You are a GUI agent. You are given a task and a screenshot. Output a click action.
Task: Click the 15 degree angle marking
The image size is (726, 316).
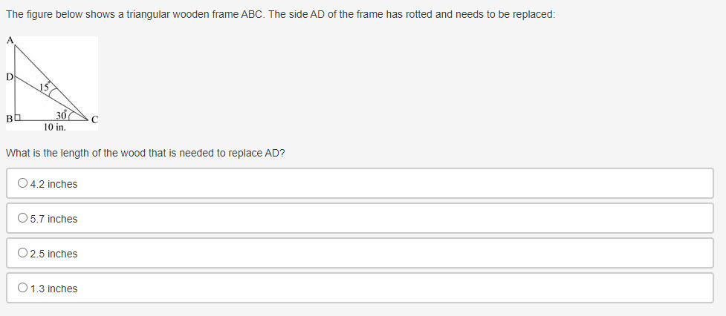(44, 88)
